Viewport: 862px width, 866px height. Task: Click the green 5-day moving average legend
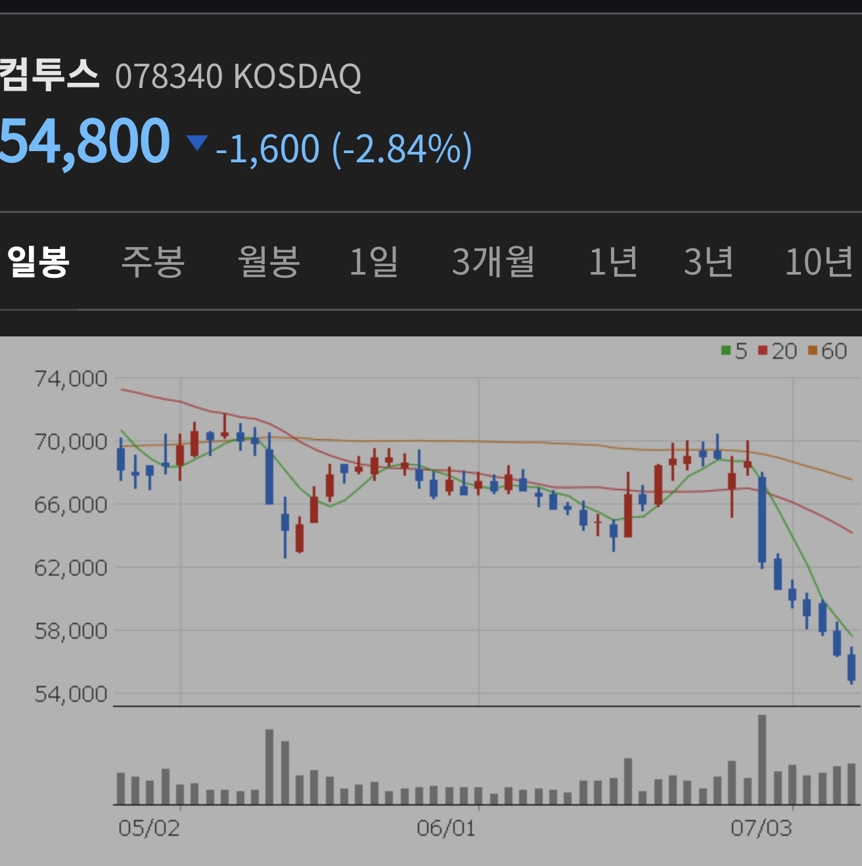(x=734, y=351)
